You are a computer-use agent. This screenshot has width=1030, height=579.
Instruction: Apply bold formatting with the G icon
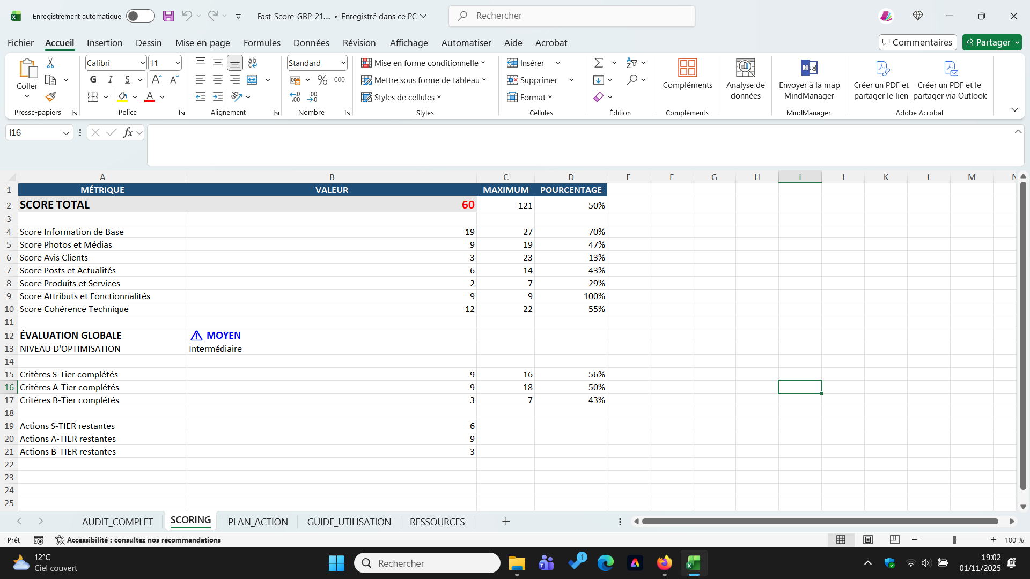(x=93, y=79)
